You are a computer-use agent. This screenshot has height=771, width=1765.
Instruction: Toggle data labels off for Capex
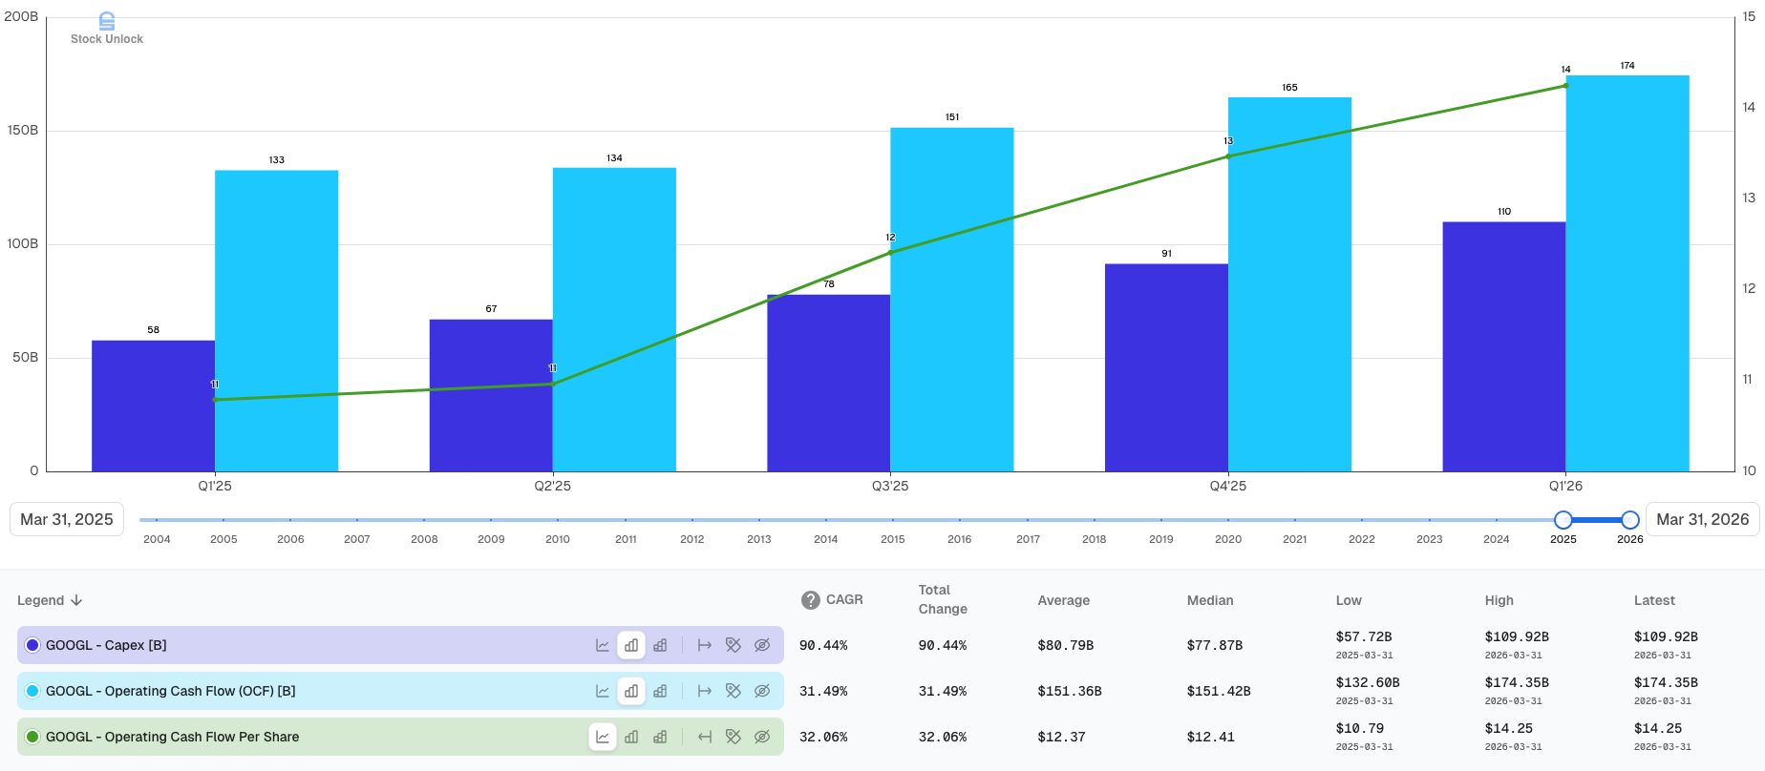pyautogui.click(x=734, y=645)
